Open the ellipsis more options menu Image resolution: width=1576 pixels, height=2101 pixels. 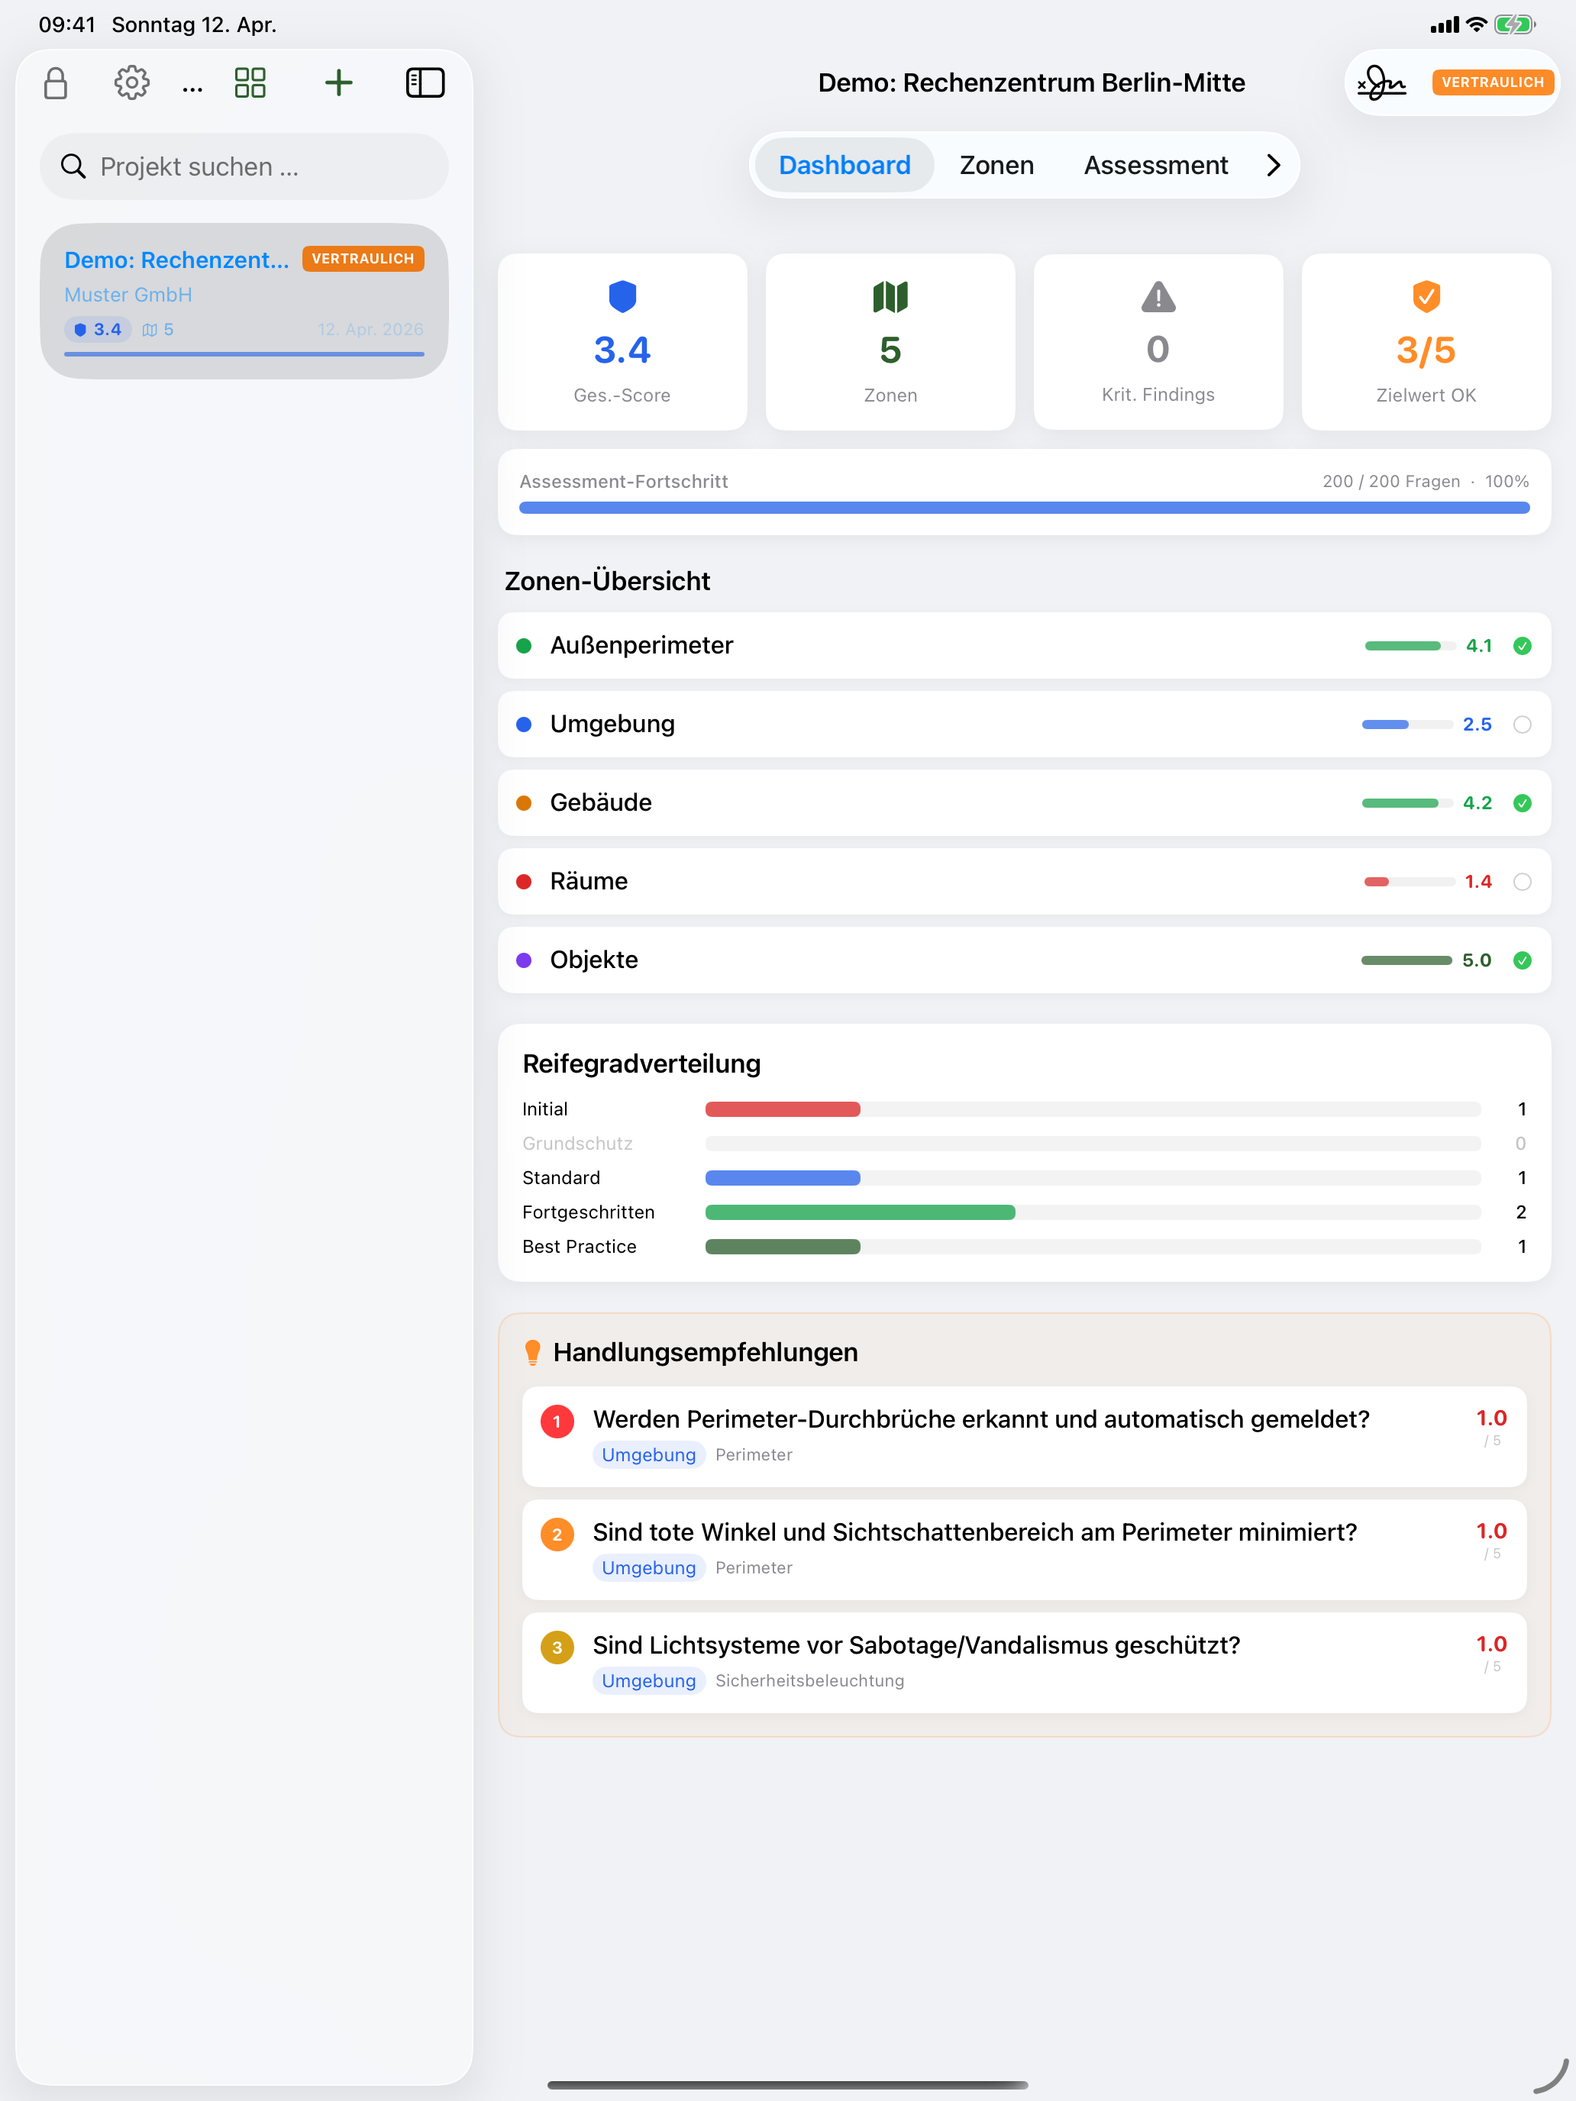[x=192, y=86]
